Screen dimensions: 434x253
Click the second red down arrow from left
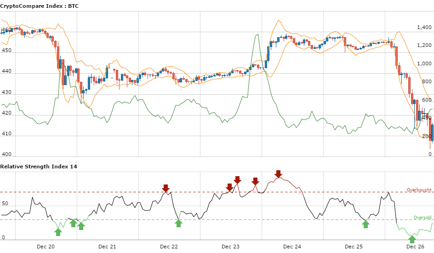[x=229, y=187]
